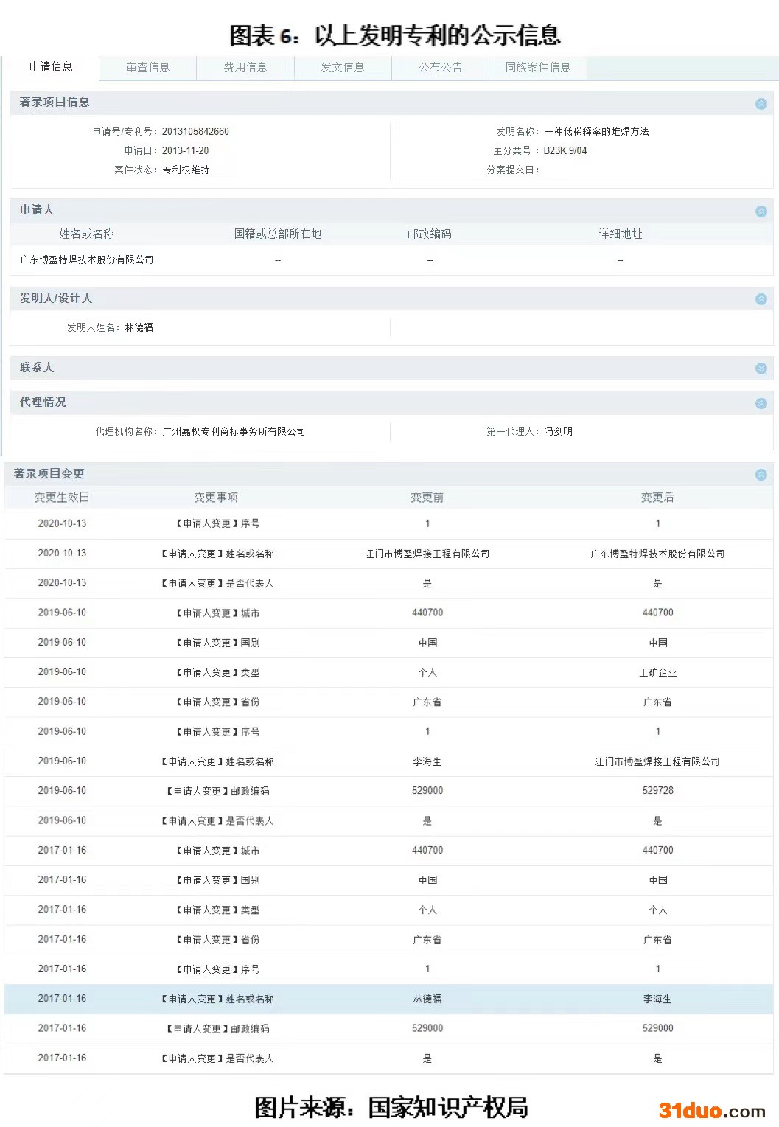Click application number 2013105842660

pyautogui.click(x=195, y=131)
